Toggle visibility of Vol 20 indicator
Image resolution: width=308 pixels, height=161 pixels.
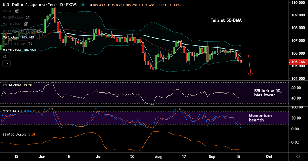coord(17,11)
